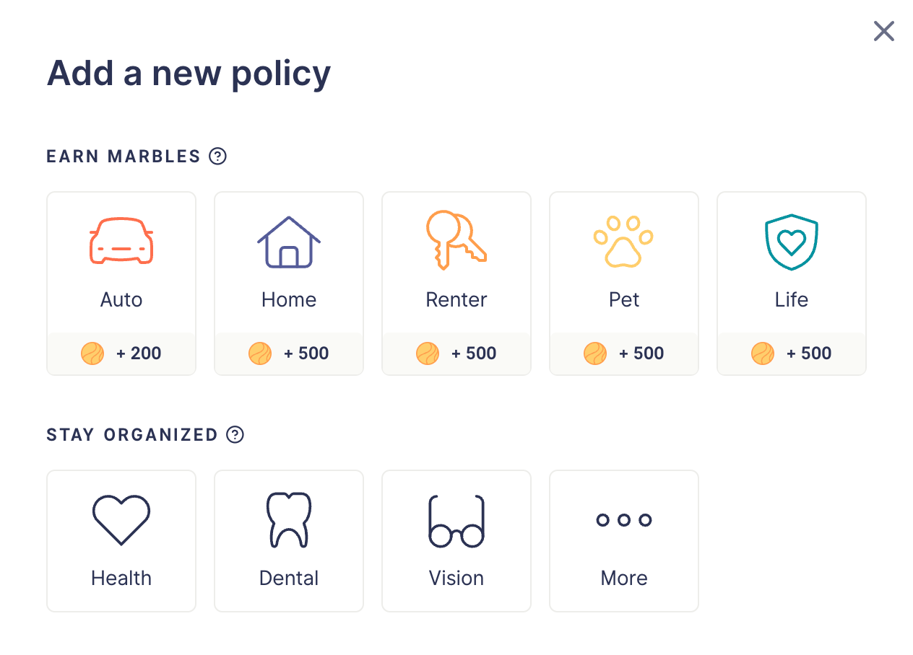Select the Home house icon
This screenshot has height=655, width=913.
point(289,242)
